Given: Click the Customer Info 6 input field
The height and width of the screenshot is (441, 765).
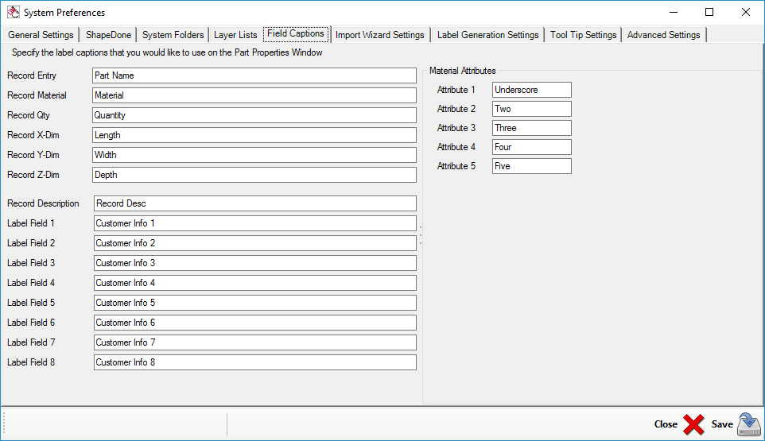Looking at the screenshot, I should [x=255, y=323].
